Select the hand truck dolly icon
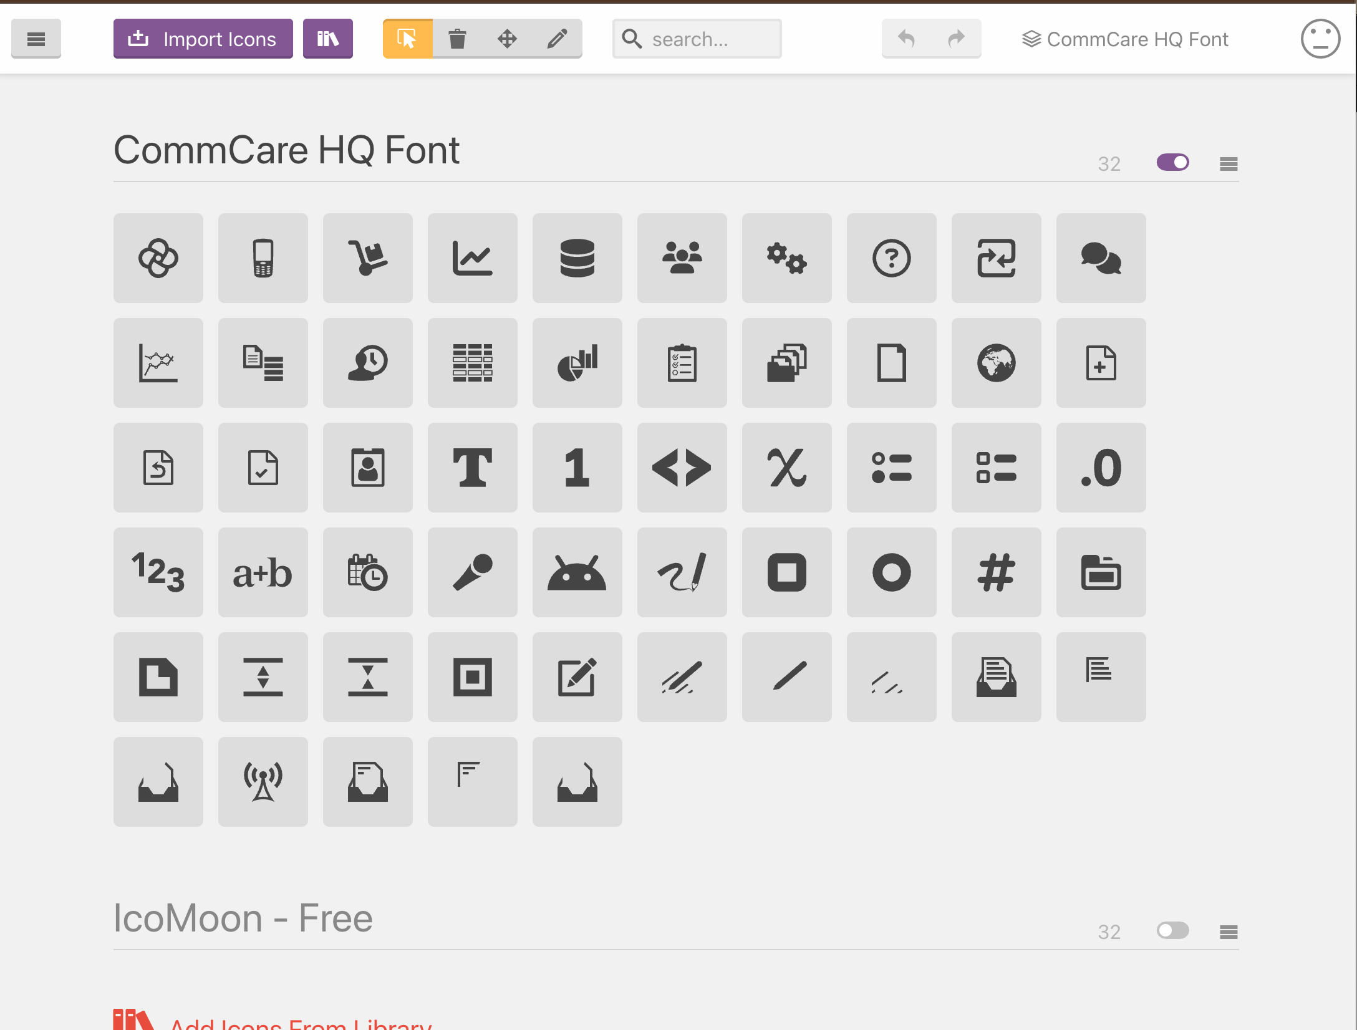Viewport: 1357px width, 1030px height. coord(368,258)
